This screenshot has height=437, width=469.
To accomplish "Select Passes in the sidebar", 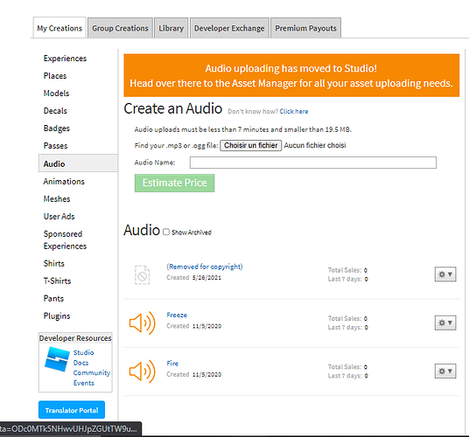I will (56, 146).
